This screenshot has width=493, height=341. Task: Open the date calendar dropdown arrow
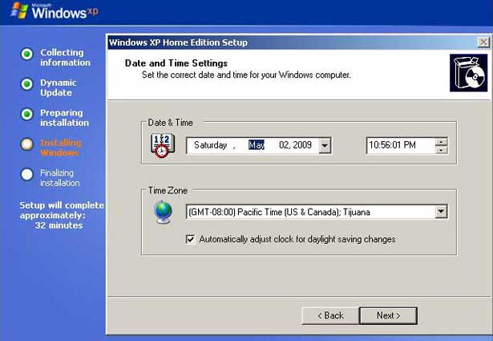[325, 145]
